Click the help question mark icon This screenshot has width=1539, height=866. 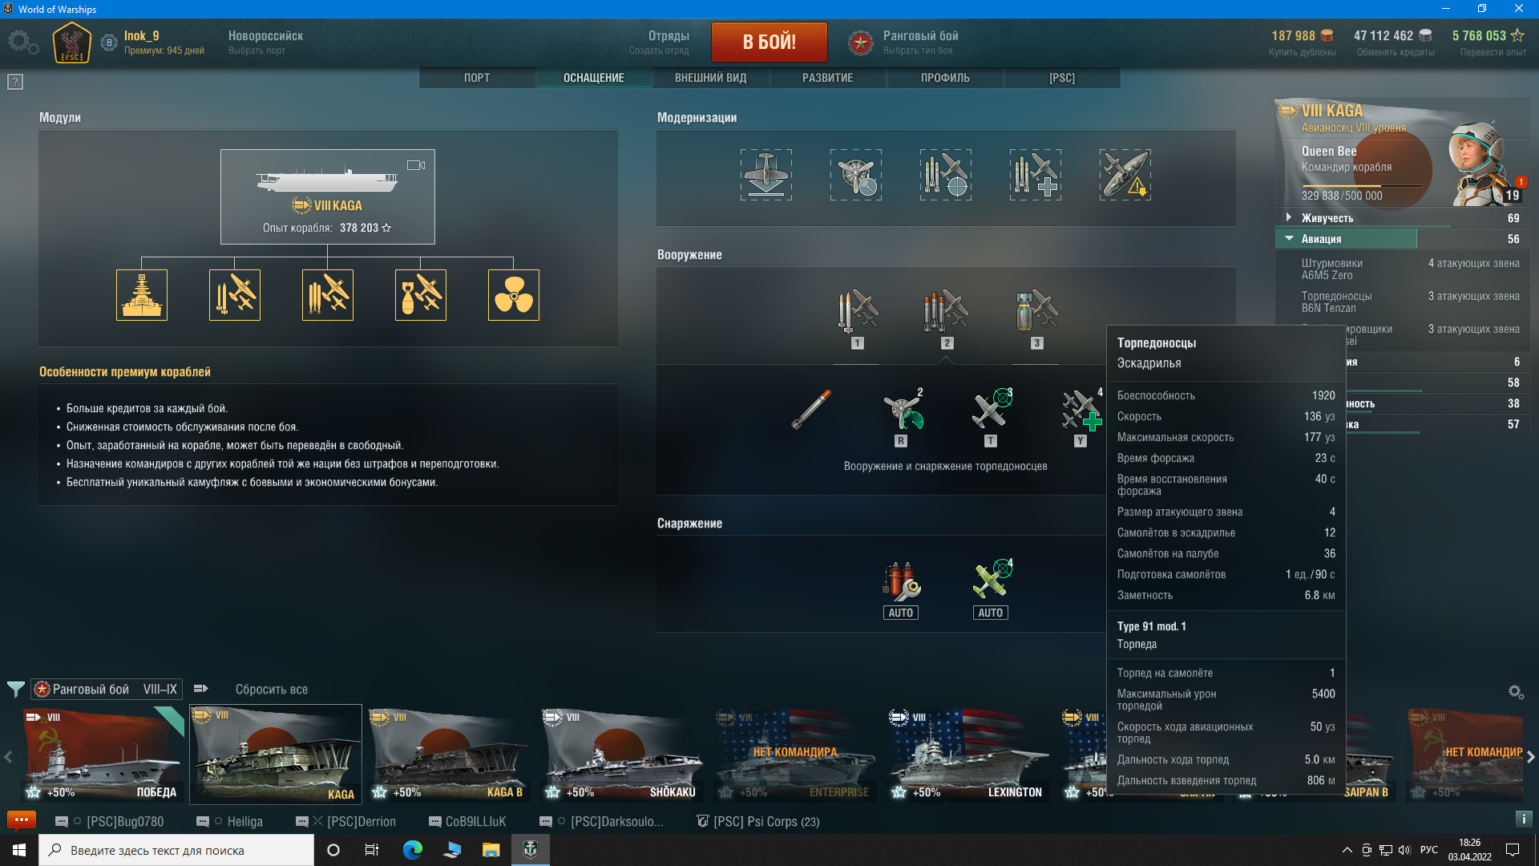(x=15, y=82)
